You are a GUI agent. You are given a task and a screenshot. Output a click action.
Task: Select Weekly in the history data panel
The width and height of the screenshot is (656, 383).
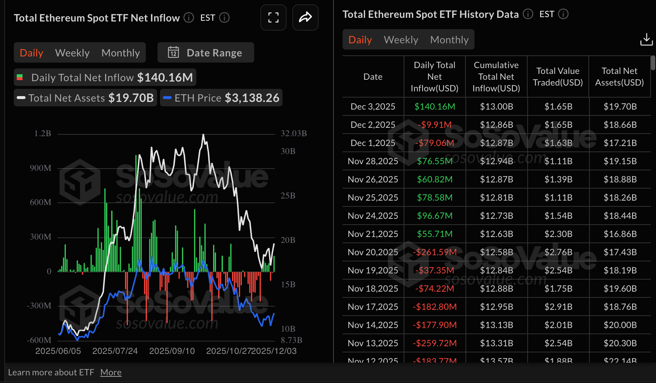pos(400,39)
